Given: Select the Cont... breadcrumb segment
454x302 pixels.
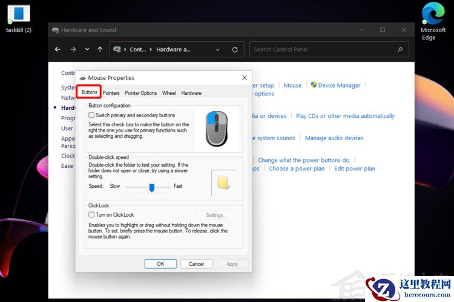Looking at the screenshot, I should pyautogui.click(x=137, y=50).
